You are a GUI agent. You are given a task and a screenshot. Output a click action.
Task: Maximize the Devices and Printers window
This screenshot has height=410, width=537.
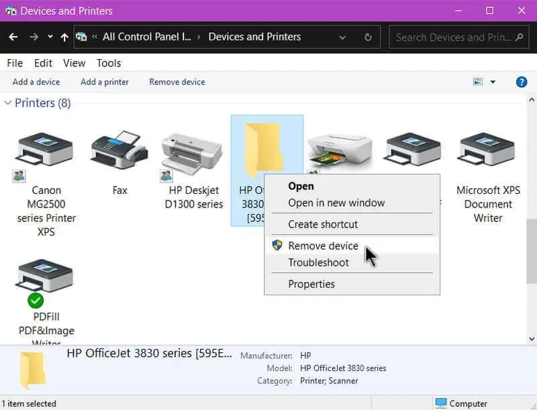pyautogui.click(x=490, y=11)
